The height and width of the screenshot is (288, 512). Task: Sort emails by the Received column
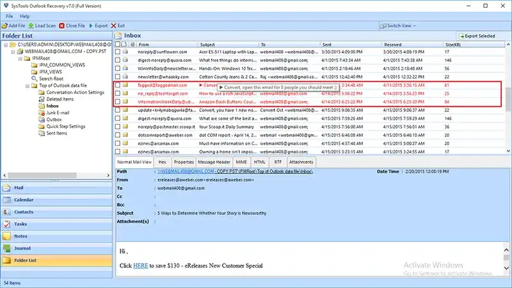[412, 44]
